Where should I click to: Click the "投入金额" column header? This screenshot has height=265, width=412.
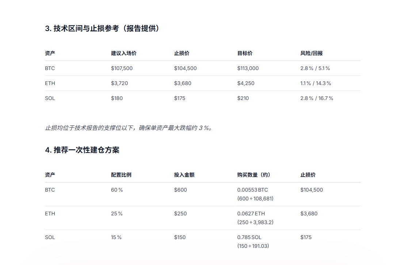[184, 175]
